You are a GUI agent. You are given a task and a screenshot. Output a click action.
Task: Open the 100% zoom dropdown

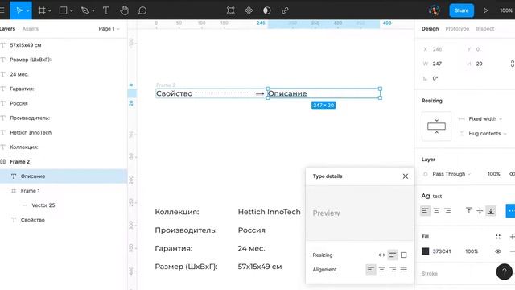(506, 10)
